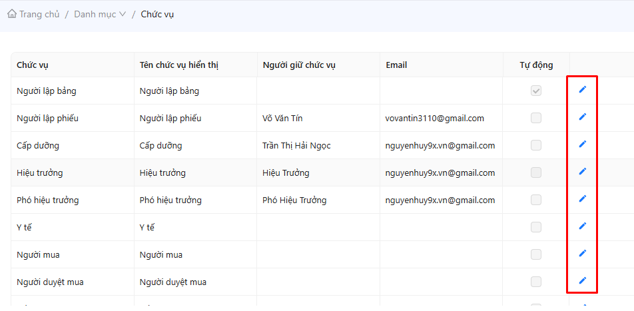The height and width of the screenshot is (311, 634).
Task: Edit the Hiệu trưởng position entry
Action: point(582,172)
